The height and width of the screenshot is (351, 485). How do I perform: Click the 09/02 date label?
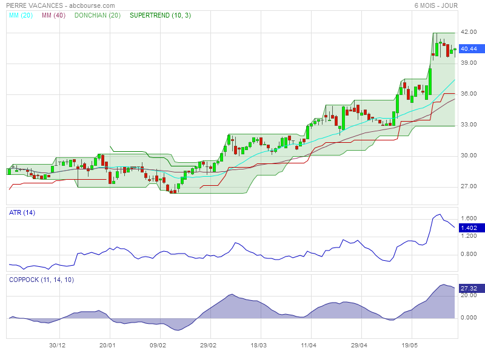(x=158, y=345)
